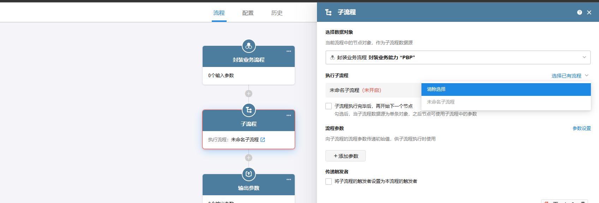Switch to the 配置 tab
This screenshot has width=599, height=203.
(248, 13)
